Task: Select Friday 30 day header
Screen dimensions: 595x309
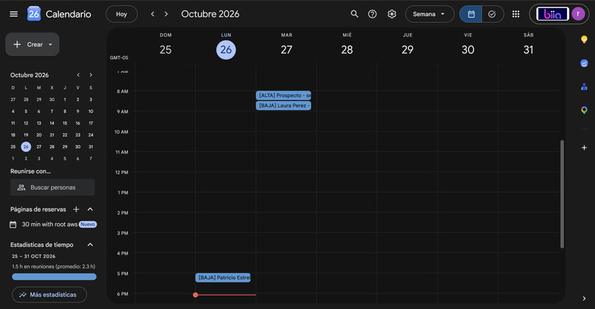Action: point(468,49)
